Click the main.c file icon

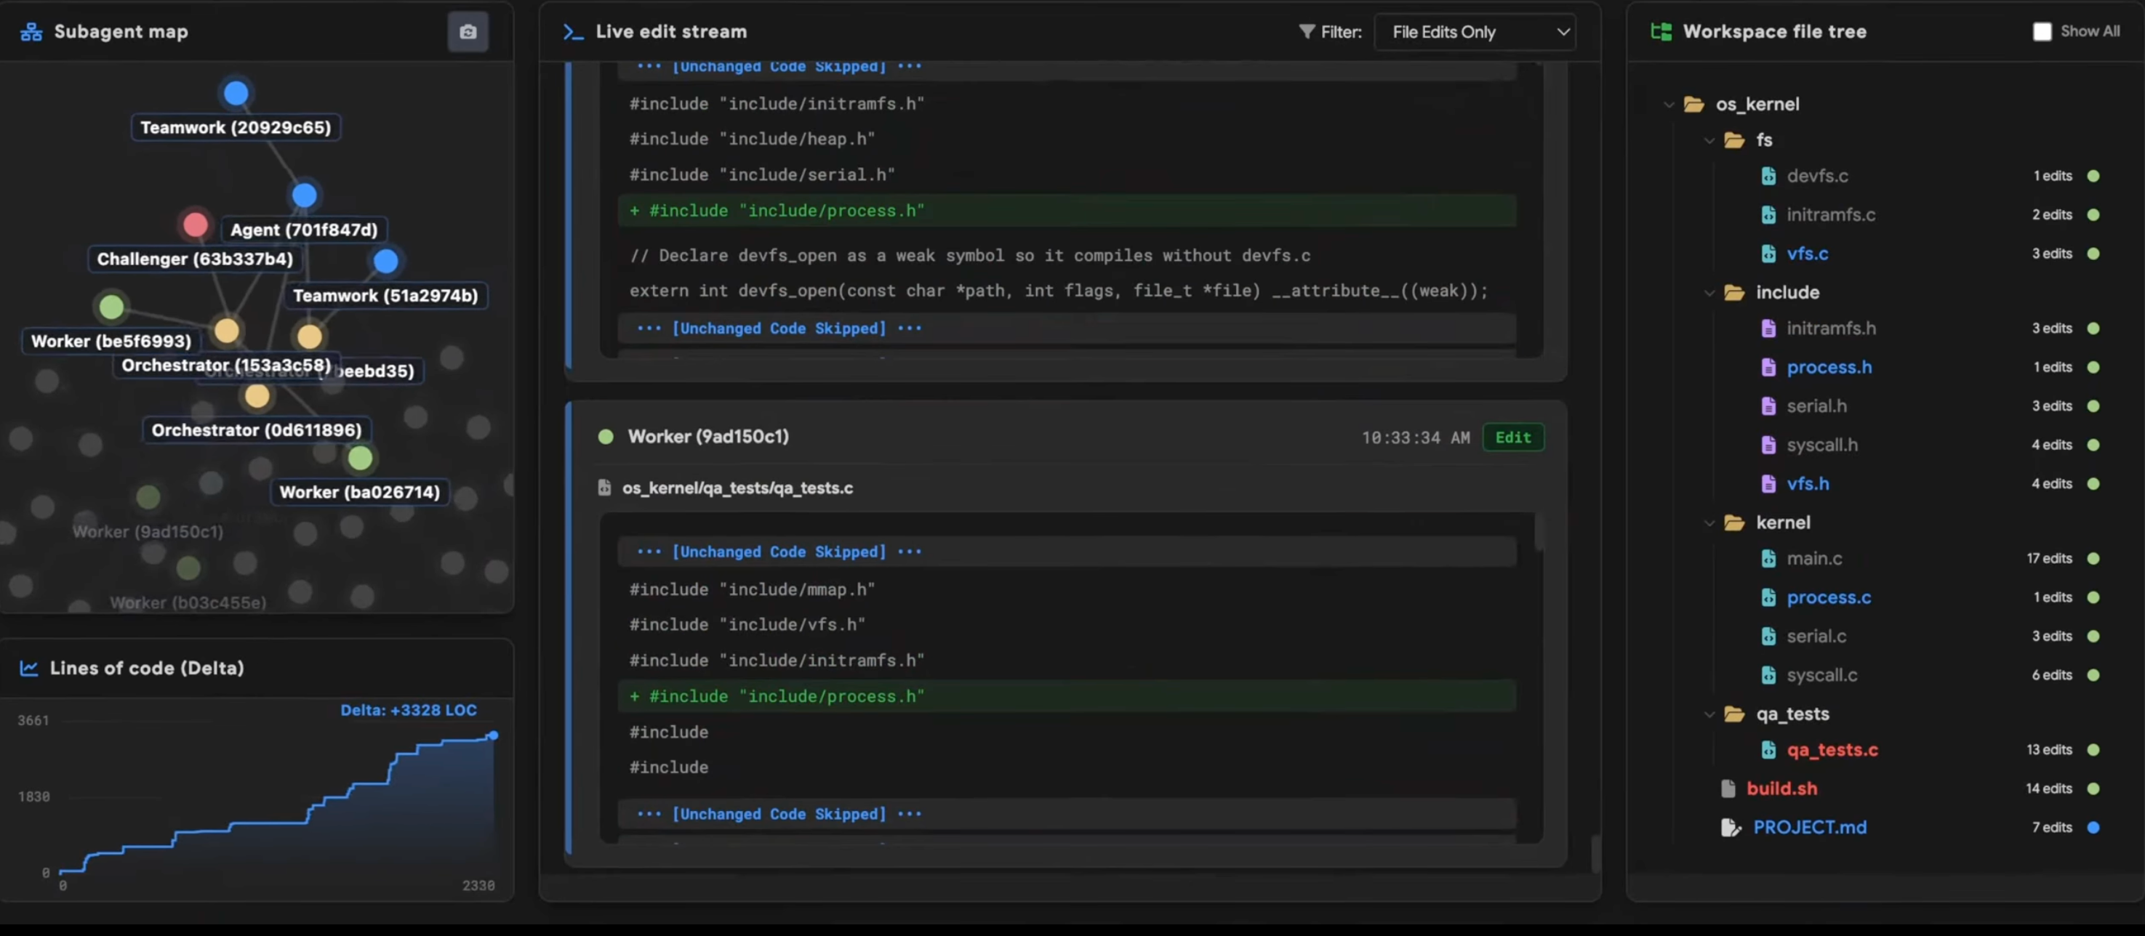[x=1768, y=558]
